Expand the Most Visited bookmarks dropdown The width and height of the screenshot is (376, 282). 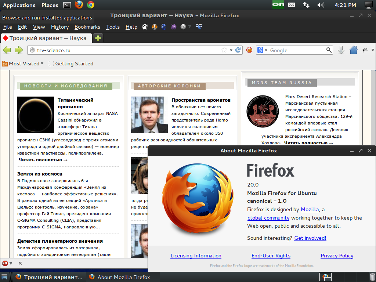(x=42, y=64)
